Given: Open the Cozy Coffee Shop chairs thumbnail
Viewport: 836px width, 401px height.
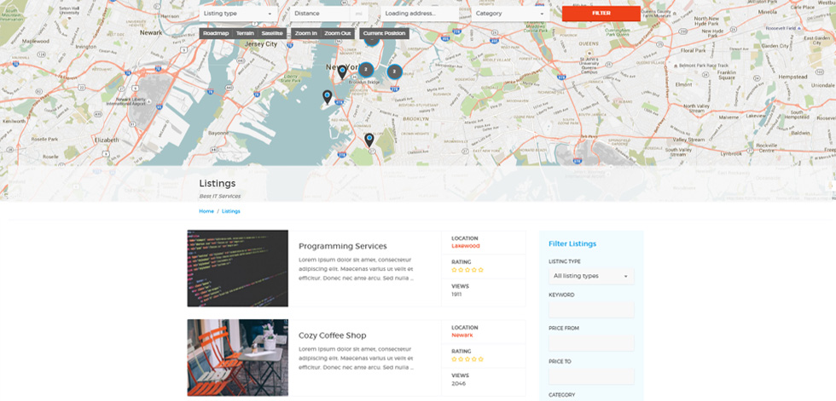Looking at the screenshot, I should (238, 358).
